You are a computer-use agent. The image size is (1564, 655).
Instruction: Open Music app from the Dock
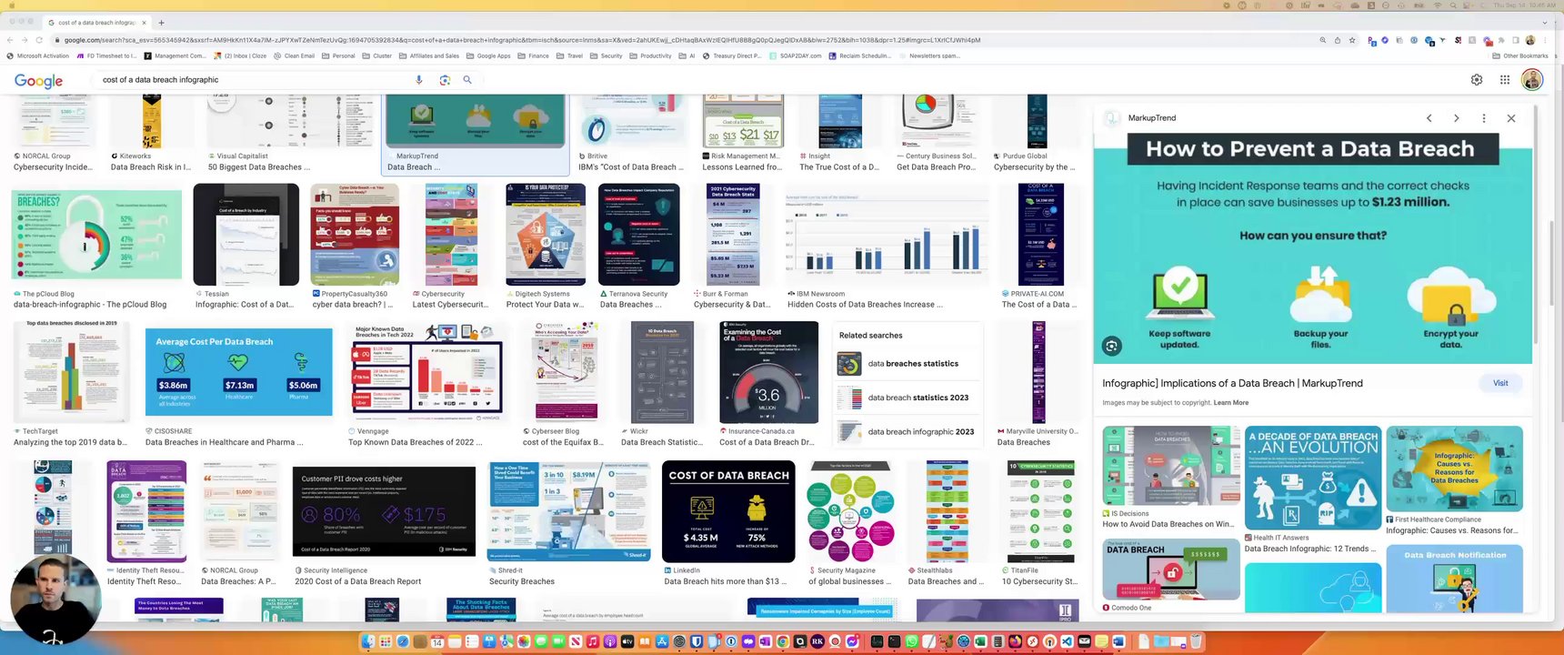click(593, 642)
